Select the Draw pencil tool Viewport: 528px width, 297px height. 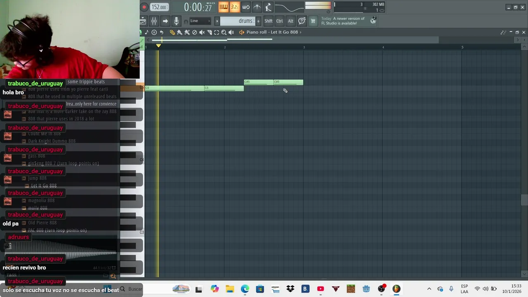click(x=172, y=32)
